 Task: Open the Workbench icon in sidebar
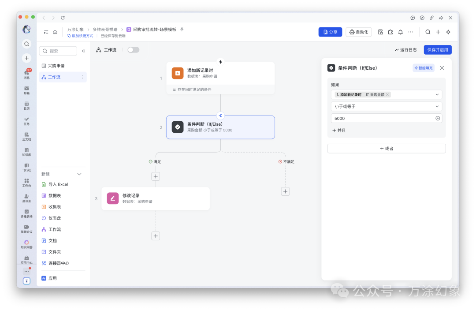click(27, 183)
